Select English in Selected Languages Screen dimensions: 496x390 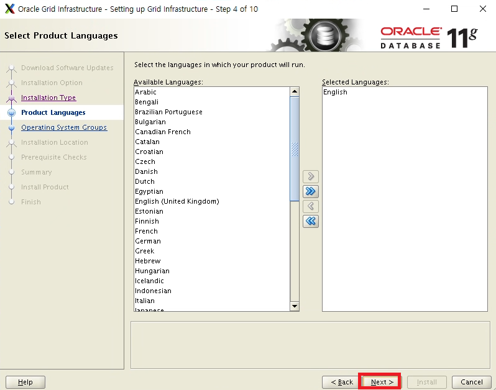point(405,92)
